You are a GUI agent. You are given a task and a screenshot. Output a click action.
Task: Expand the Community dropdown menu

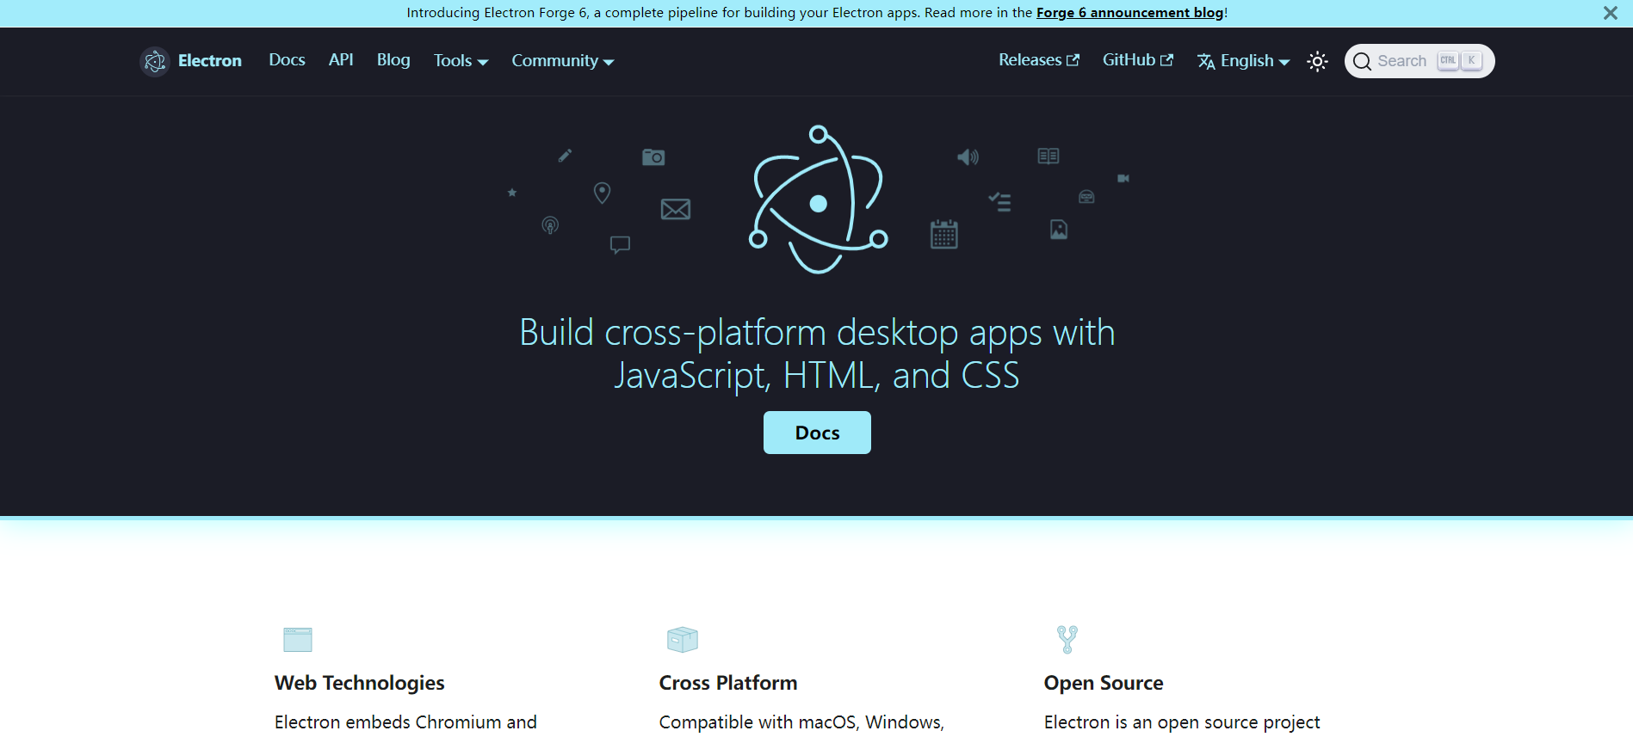click(x=562, y=61)
